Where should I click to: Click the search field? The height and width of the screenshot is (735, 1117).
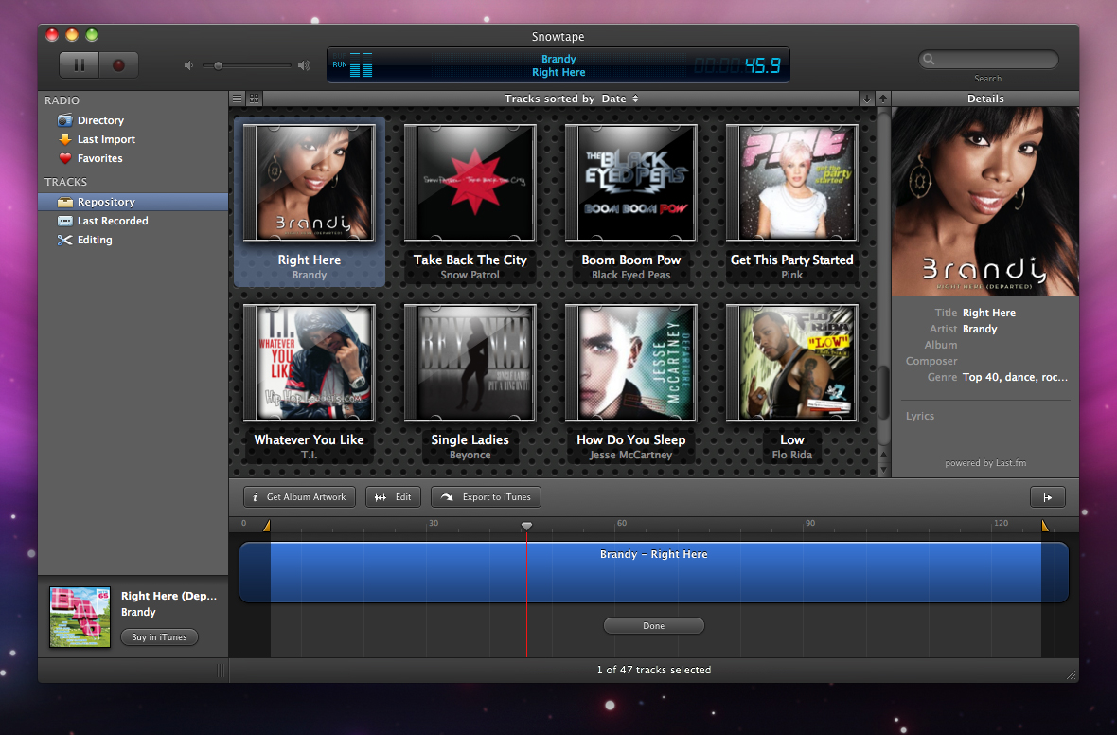click(x=988, y=59)
